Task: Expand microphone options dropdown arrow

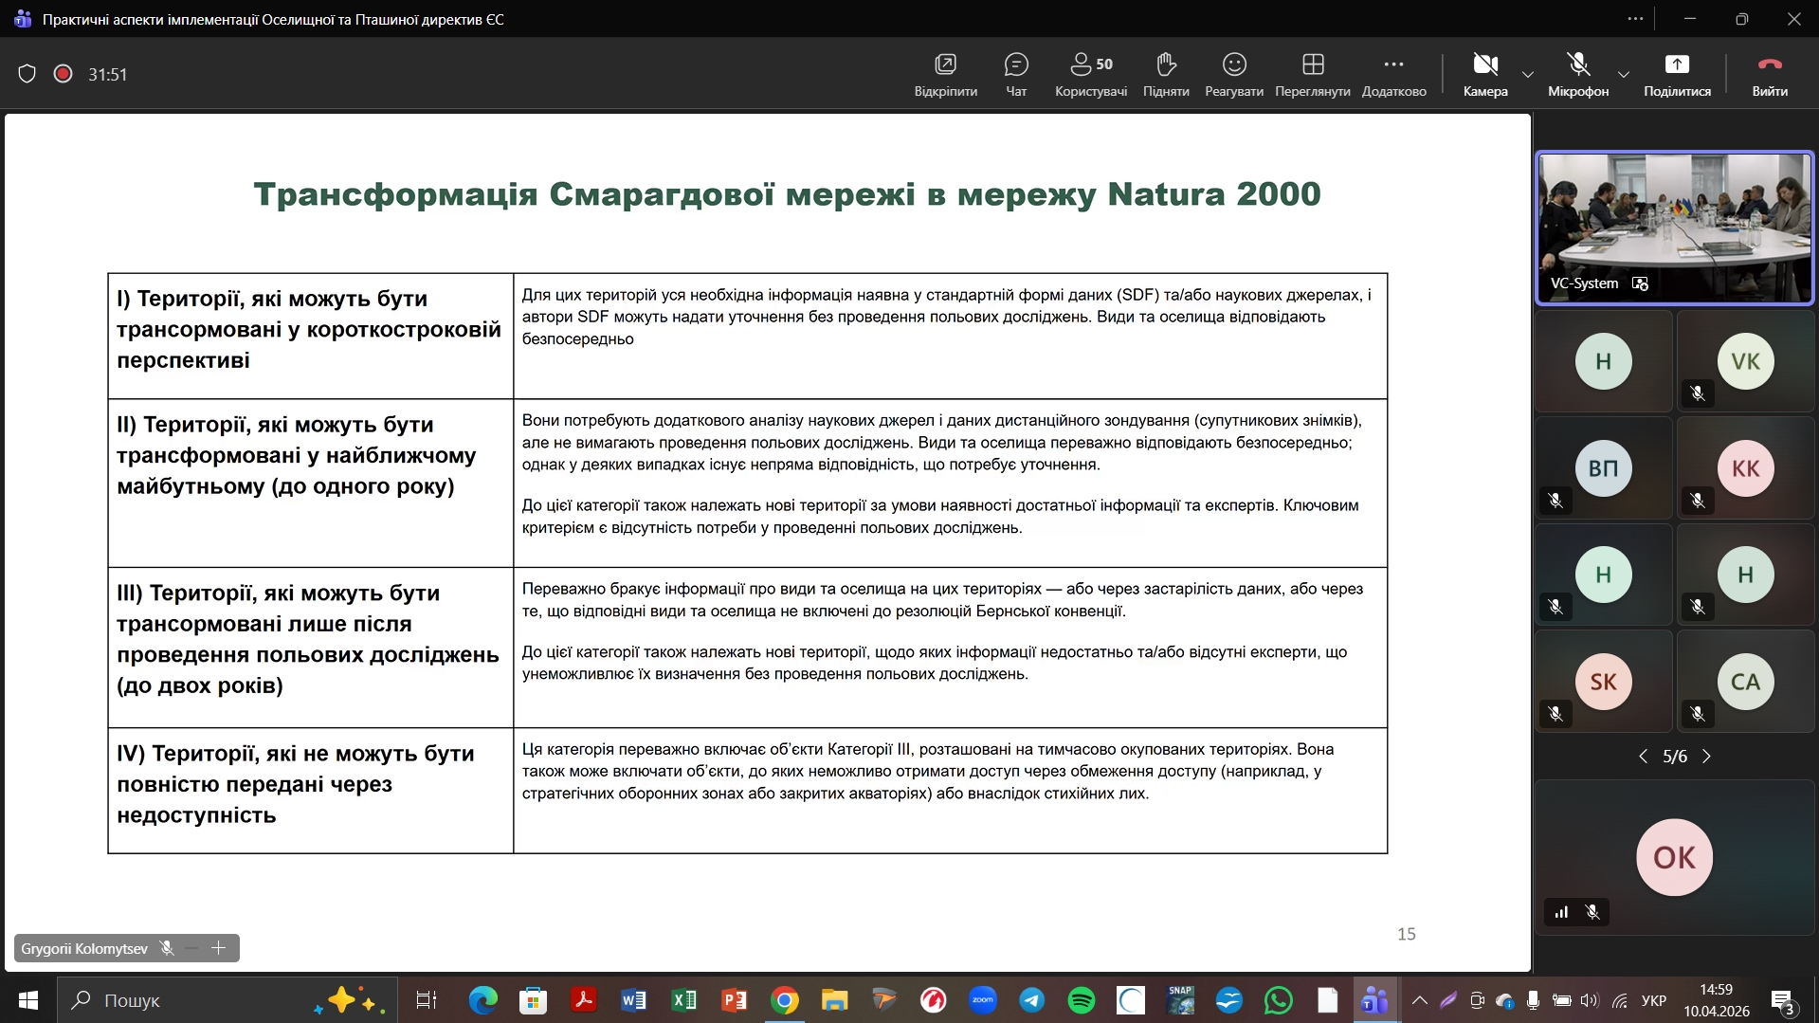Action: click(1623, 74)
